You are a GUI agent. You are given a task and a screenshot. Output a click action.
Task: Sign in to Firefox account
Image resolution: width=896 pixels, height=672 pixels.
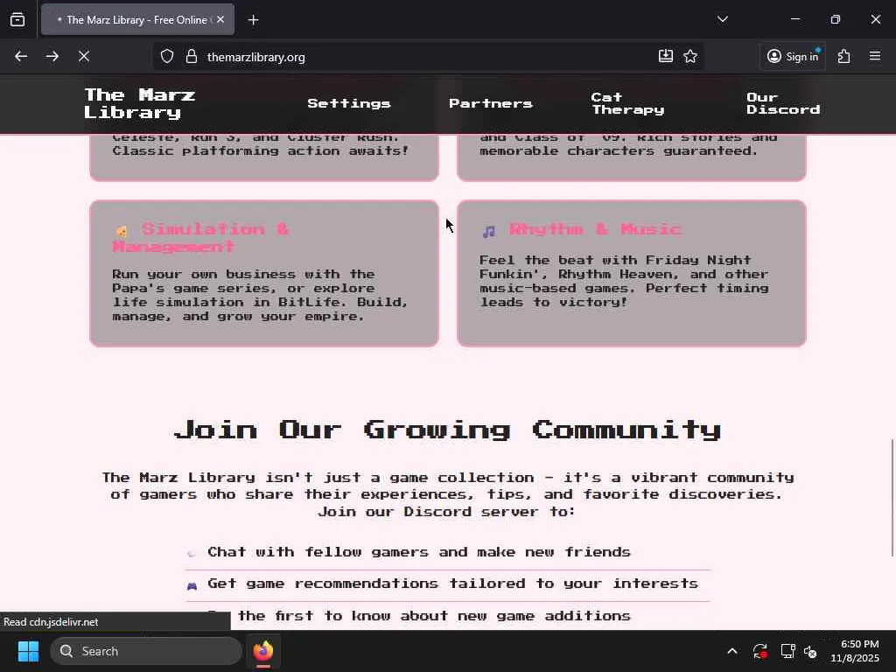point(793,56)
